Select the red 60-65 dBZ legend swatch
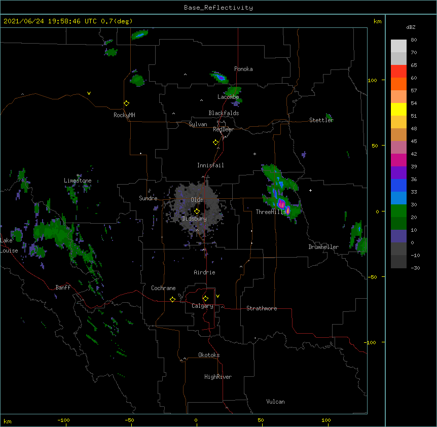Image resolution: width=437 pixels, height=427 pixels. click(x=398, y=72)
